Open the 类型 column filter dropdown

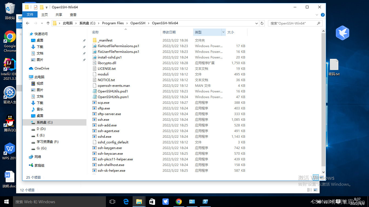(x=223, y=32)
